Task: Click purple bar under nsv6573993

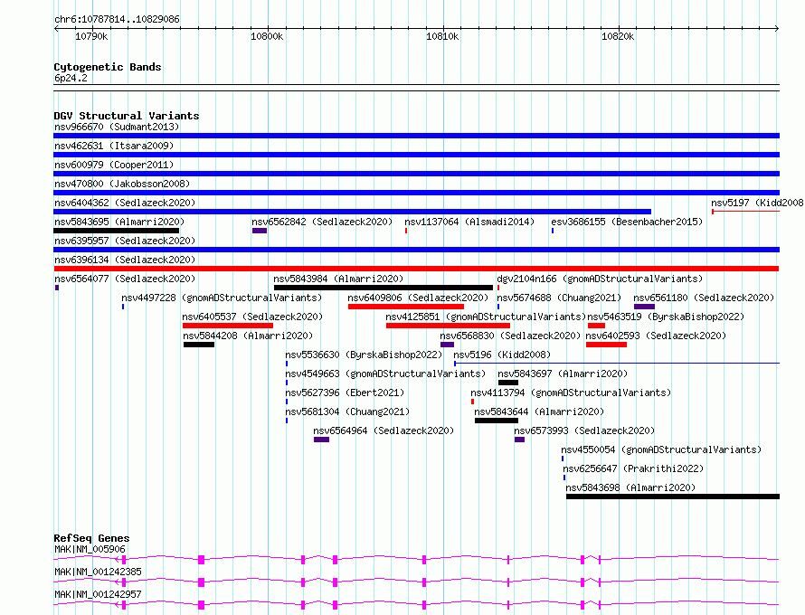Action: [519, 440]
